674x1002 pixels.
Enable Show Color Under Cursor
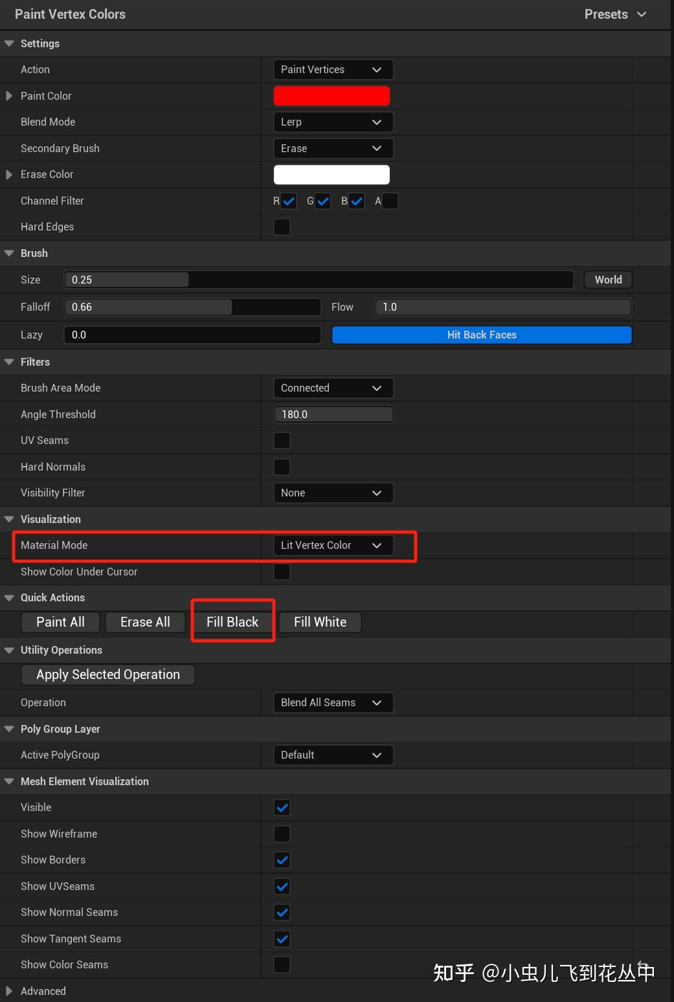pos(282,572)
